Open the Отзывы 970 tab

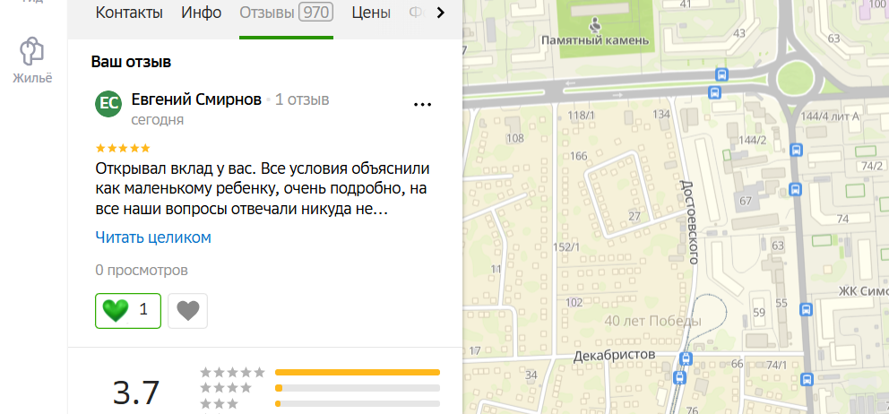coord(286,13)
